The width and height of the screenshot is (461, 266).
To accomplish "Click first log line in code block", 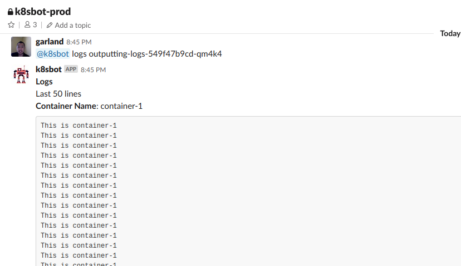I will 79,126.
